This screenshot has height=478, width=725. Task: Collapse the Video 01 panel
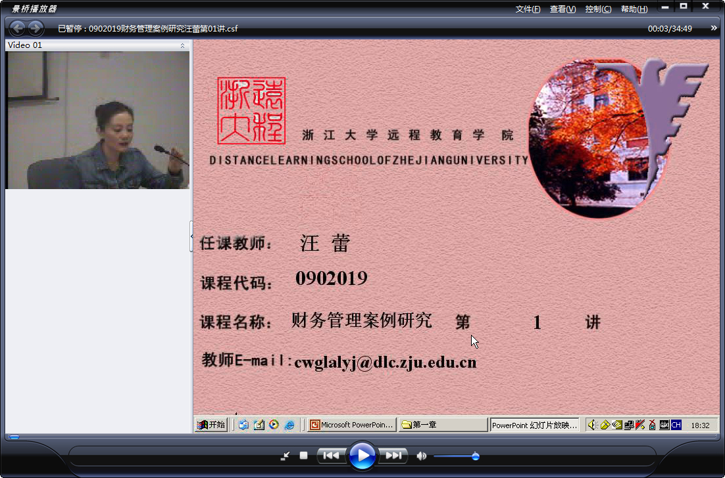(x=182, y=45)
